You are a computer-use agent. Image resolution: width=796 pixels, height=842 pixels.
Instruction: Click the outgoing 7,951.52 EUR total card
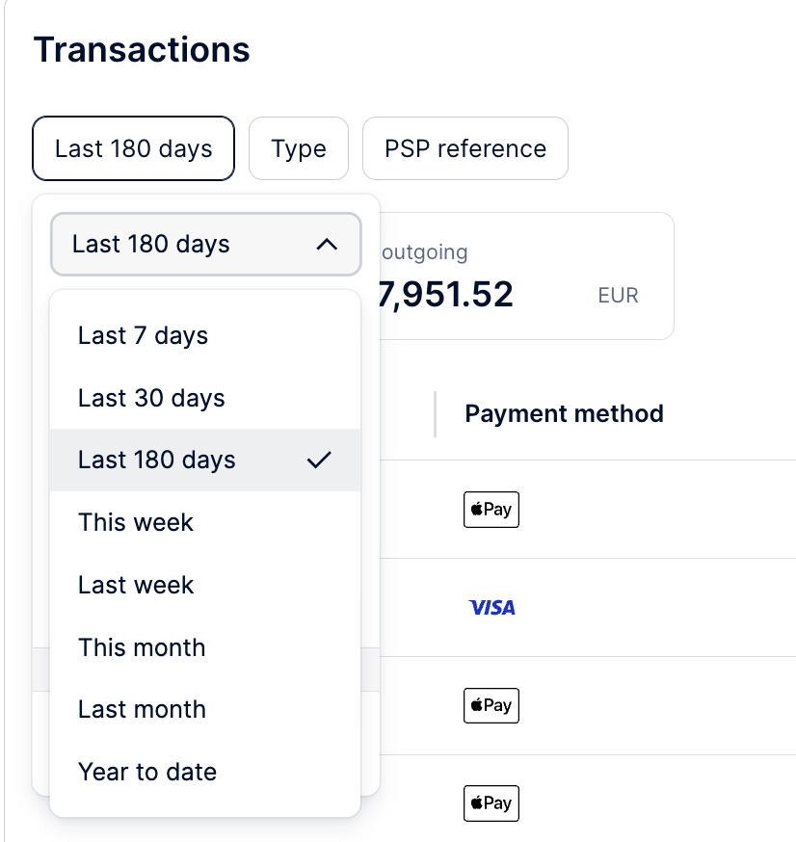pyautogui.click(x=526, y=276)
